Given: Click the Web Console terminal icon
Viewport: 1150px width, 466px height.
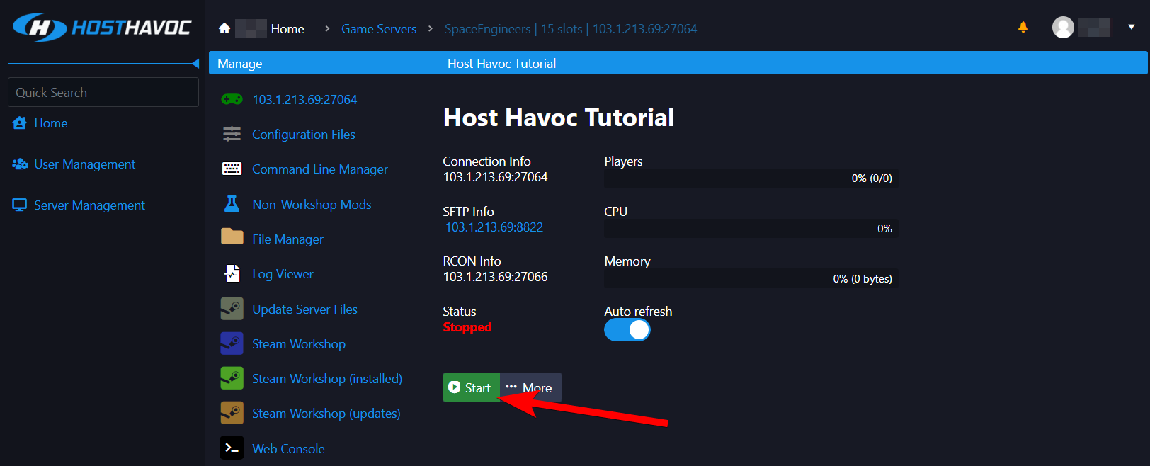Looking at the screenshot, I should click(x=232, y=448).
